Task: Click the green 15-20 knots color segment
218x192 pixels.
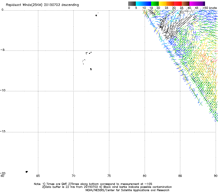Action: point(155,4)
